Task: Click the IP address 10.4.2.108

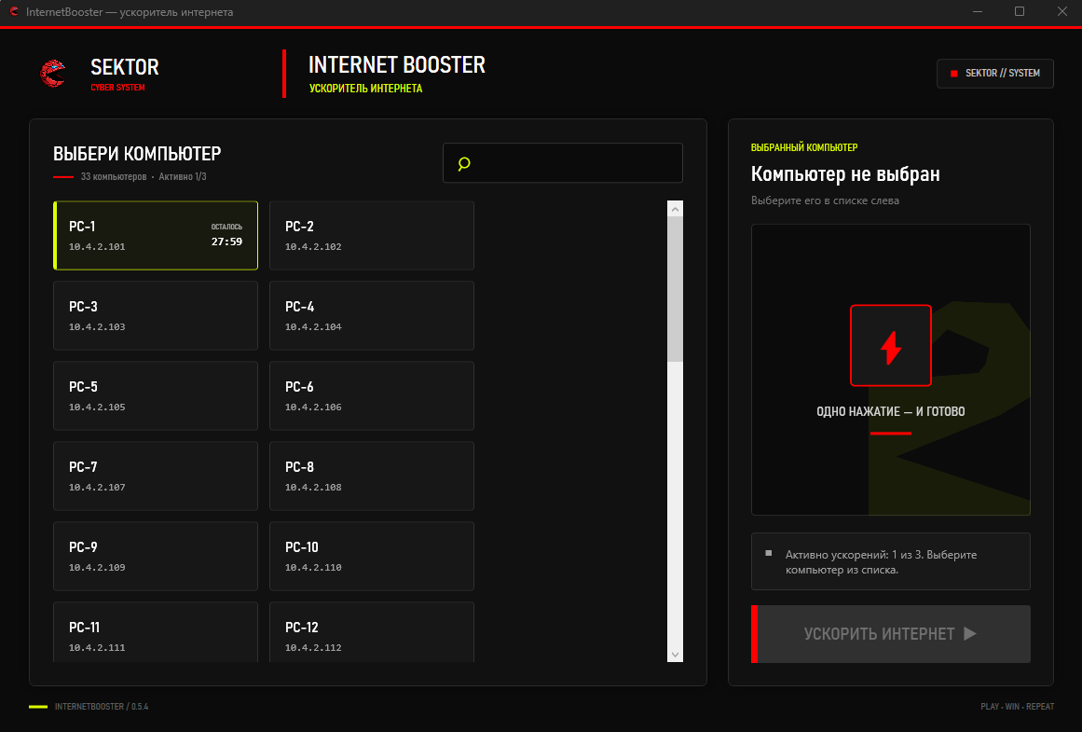Action: coord(313,487)
